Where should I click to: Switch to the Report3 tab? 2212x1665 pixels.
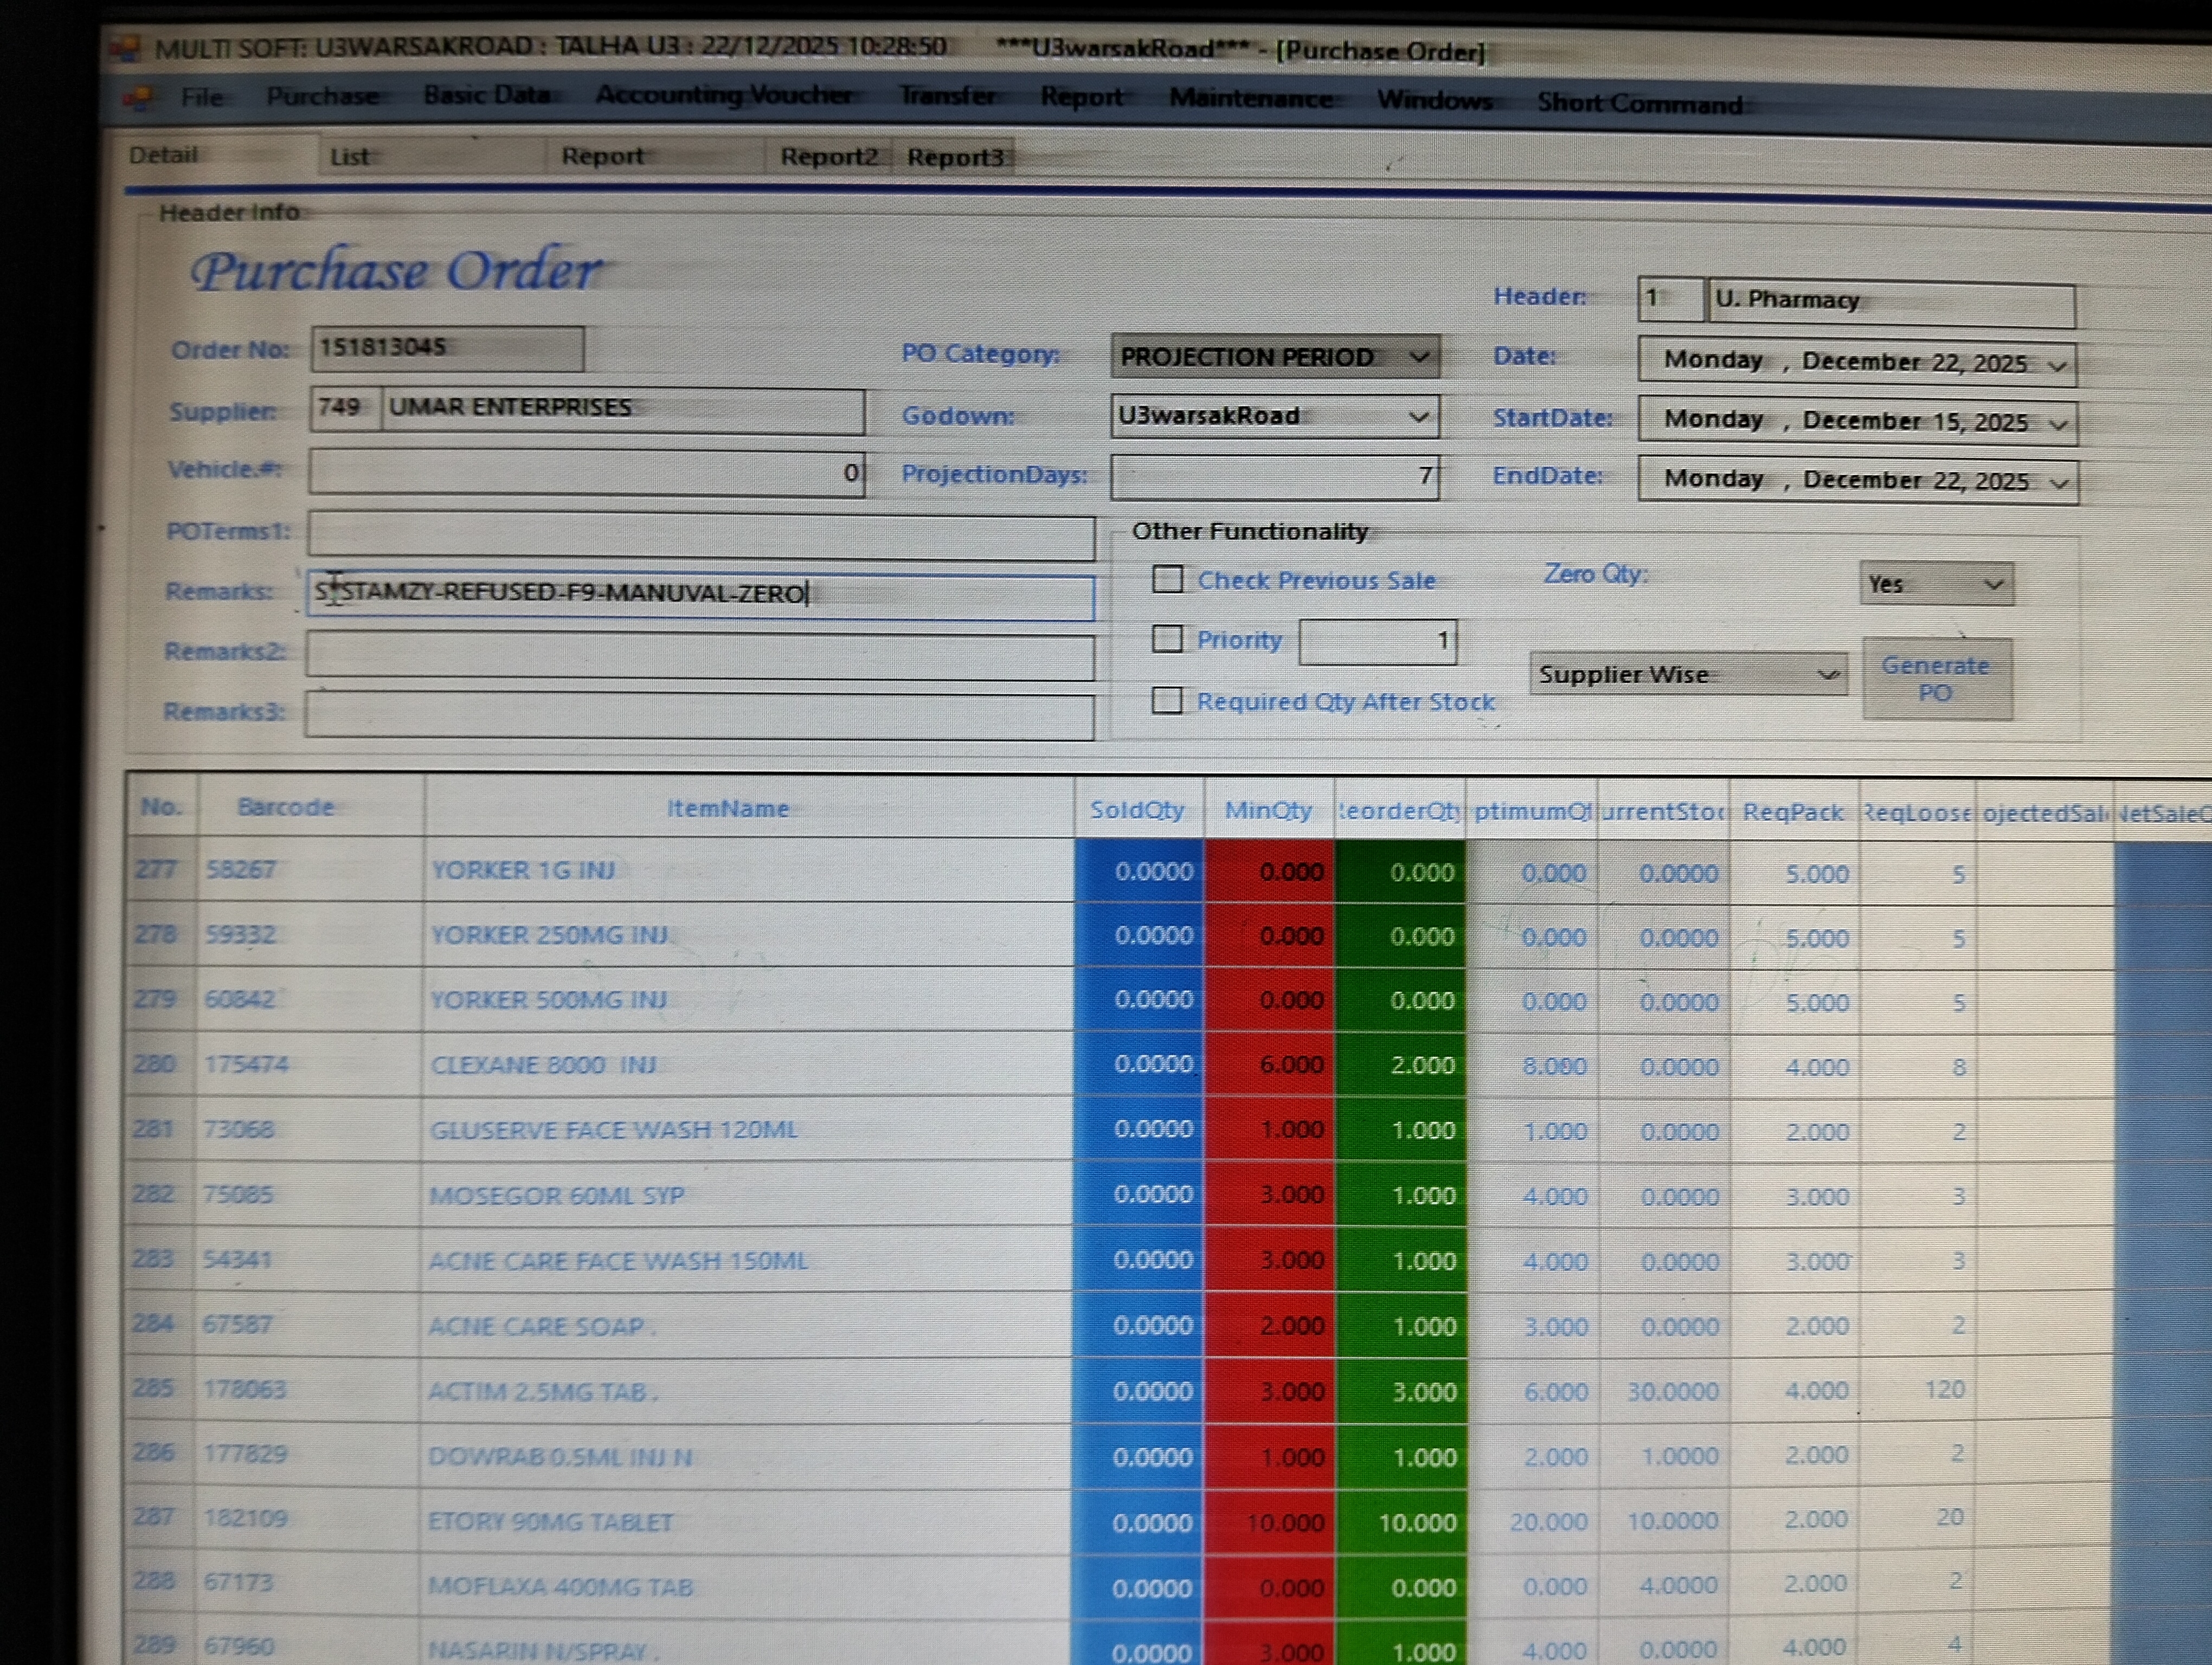coord(955,158)
